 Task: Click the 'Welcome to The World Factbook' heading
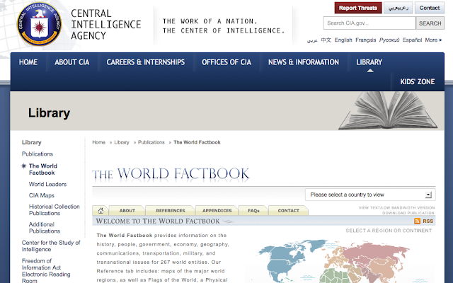click(x=158, y=221)
